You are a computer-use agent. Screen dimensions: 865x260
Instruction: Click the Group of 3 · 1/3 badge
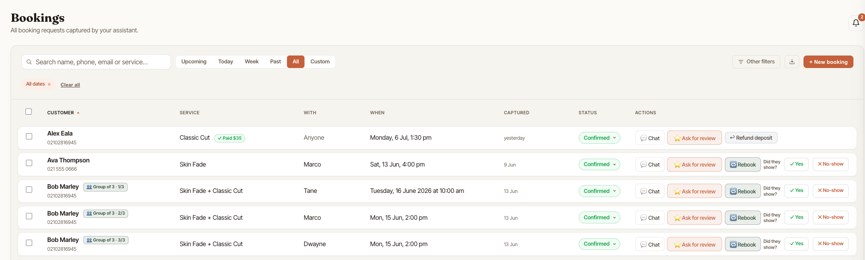click(x=105, y=187)
